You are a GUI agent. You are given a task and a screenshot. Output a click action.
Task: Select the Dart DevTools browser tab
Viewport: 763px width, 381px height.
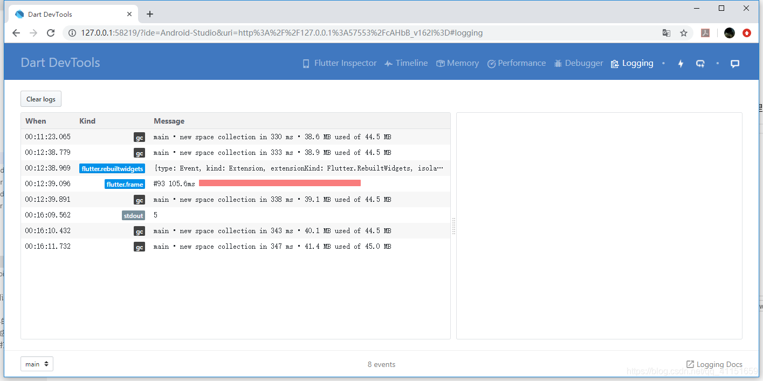point(74,14)
